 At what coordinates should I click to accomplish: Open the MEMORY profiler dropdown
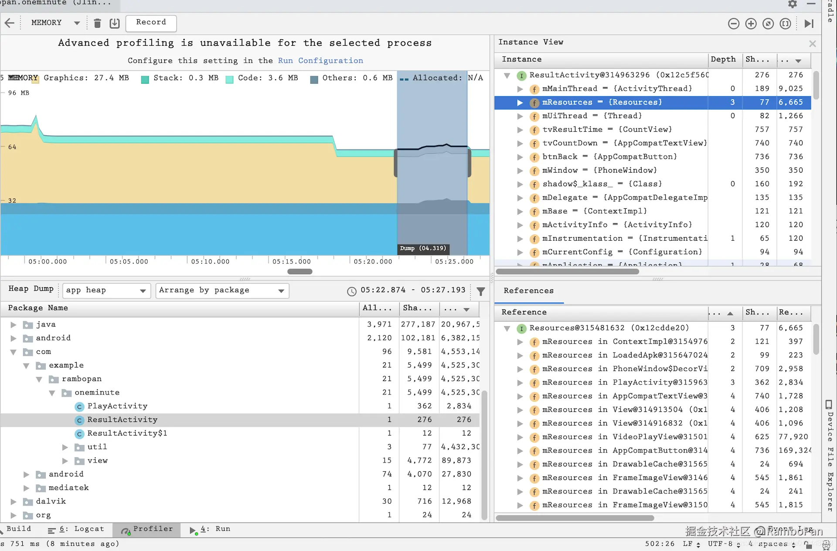[x=55, y=23]
